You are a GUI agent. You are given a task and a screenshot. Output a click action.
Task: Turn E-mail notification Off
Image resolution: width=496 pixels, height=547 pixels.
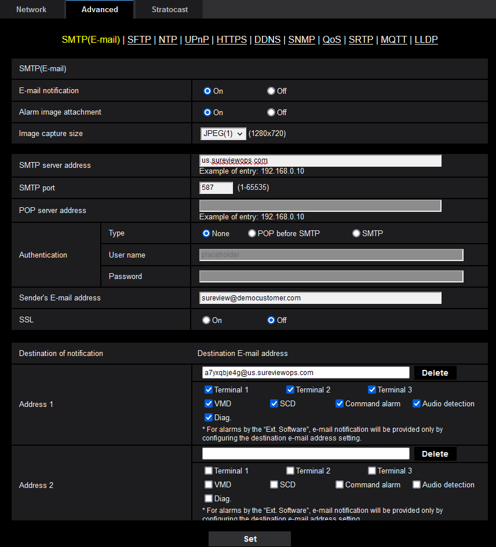click(x=271, y=91)
